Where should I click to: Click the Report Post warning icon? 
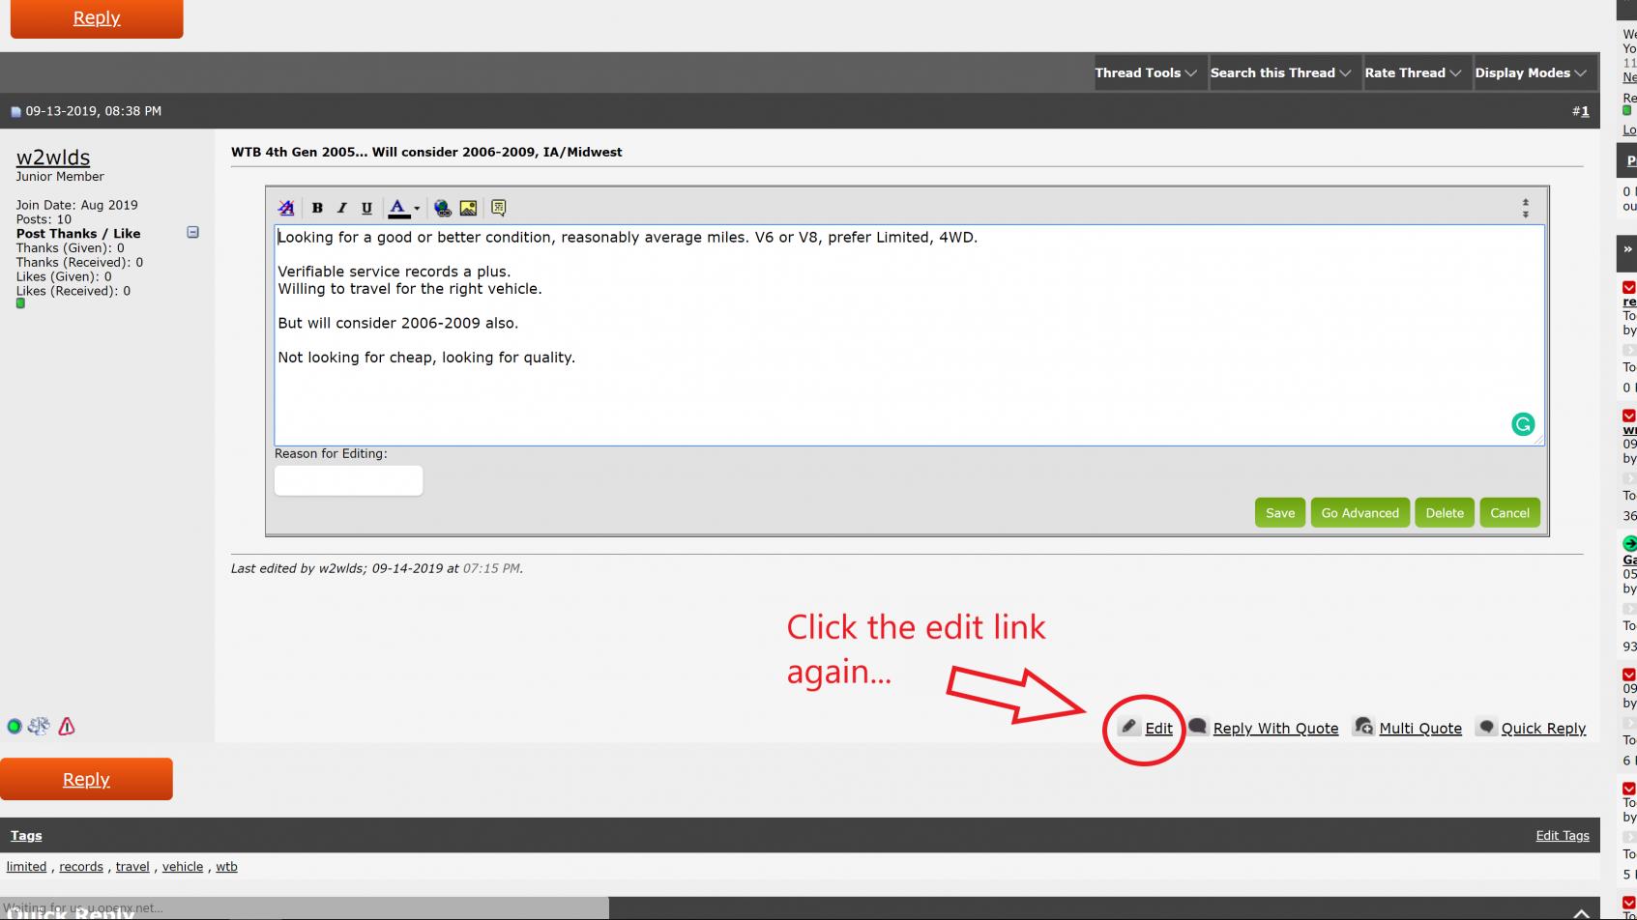coord(67,727)
